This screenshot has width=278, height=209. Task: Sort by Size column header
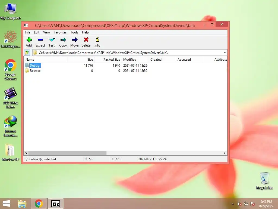[x=81, y=60]
